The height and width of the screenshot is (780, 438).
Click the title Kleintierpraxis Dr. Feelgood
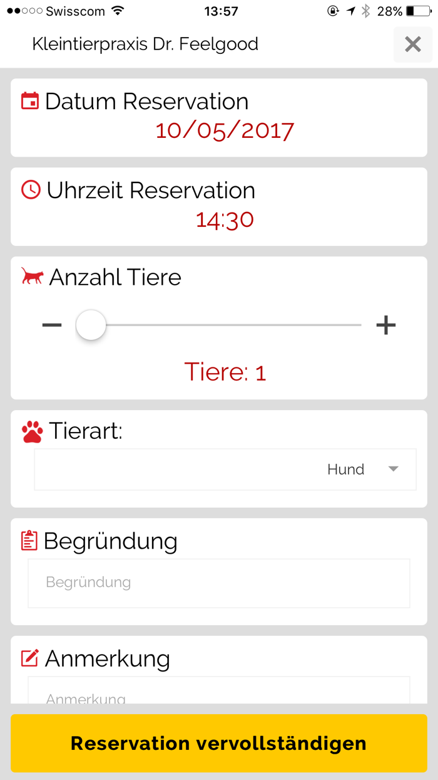pyautogui.click(x=145, y=44)
